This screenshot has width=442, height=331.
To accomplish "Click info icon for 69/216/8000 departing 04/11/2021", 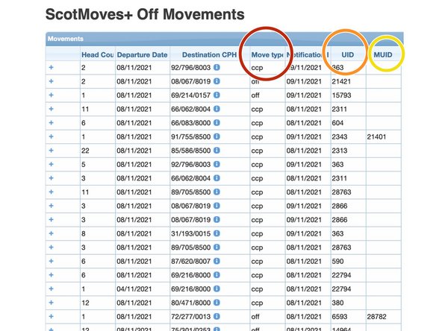I will click(217, 289).
